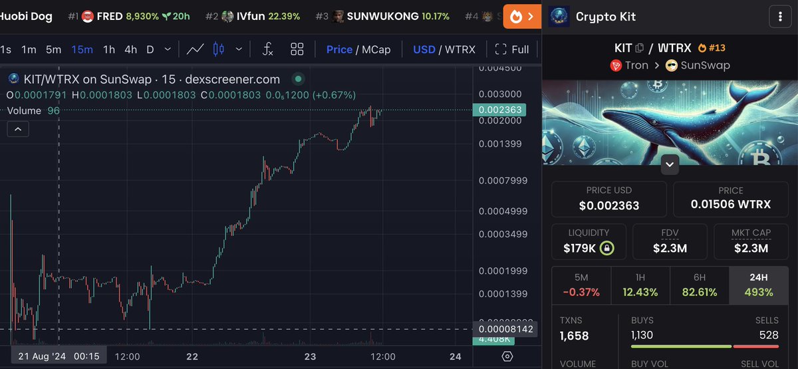
Task: Click the KIT/WTRX chart title logo
Action: click(x=13, y=78)
